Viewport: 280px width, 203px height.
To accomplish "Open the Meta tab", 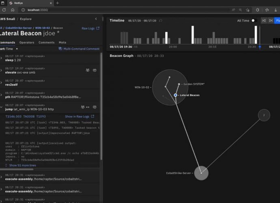I will pos(62,42).
